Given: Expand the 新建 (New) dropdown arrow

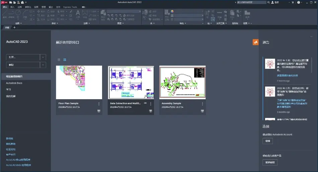Looking at the screenshot, I should [43, 65].
